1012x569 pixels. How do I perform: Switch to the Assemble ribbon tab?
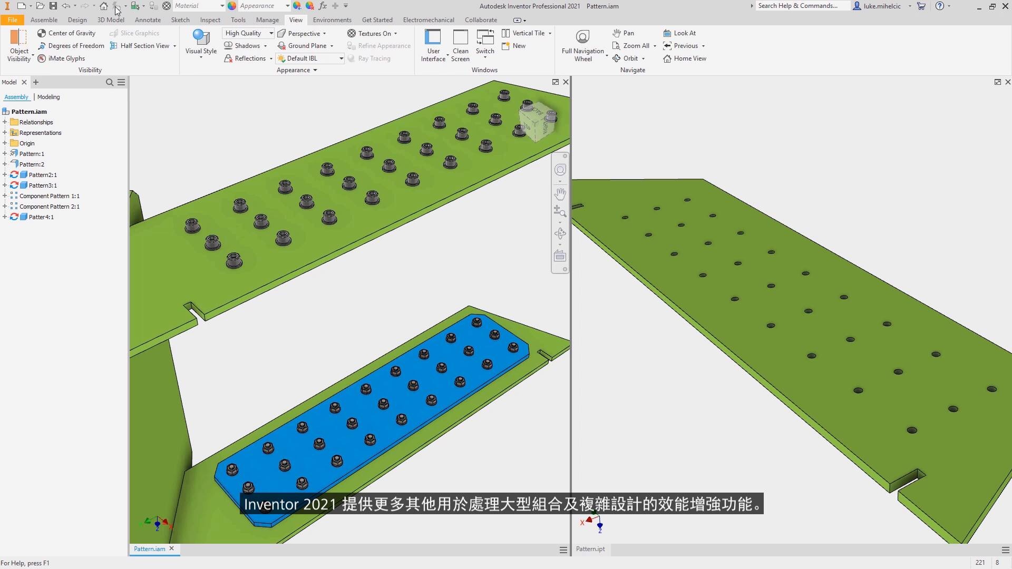tap(44, 20)
